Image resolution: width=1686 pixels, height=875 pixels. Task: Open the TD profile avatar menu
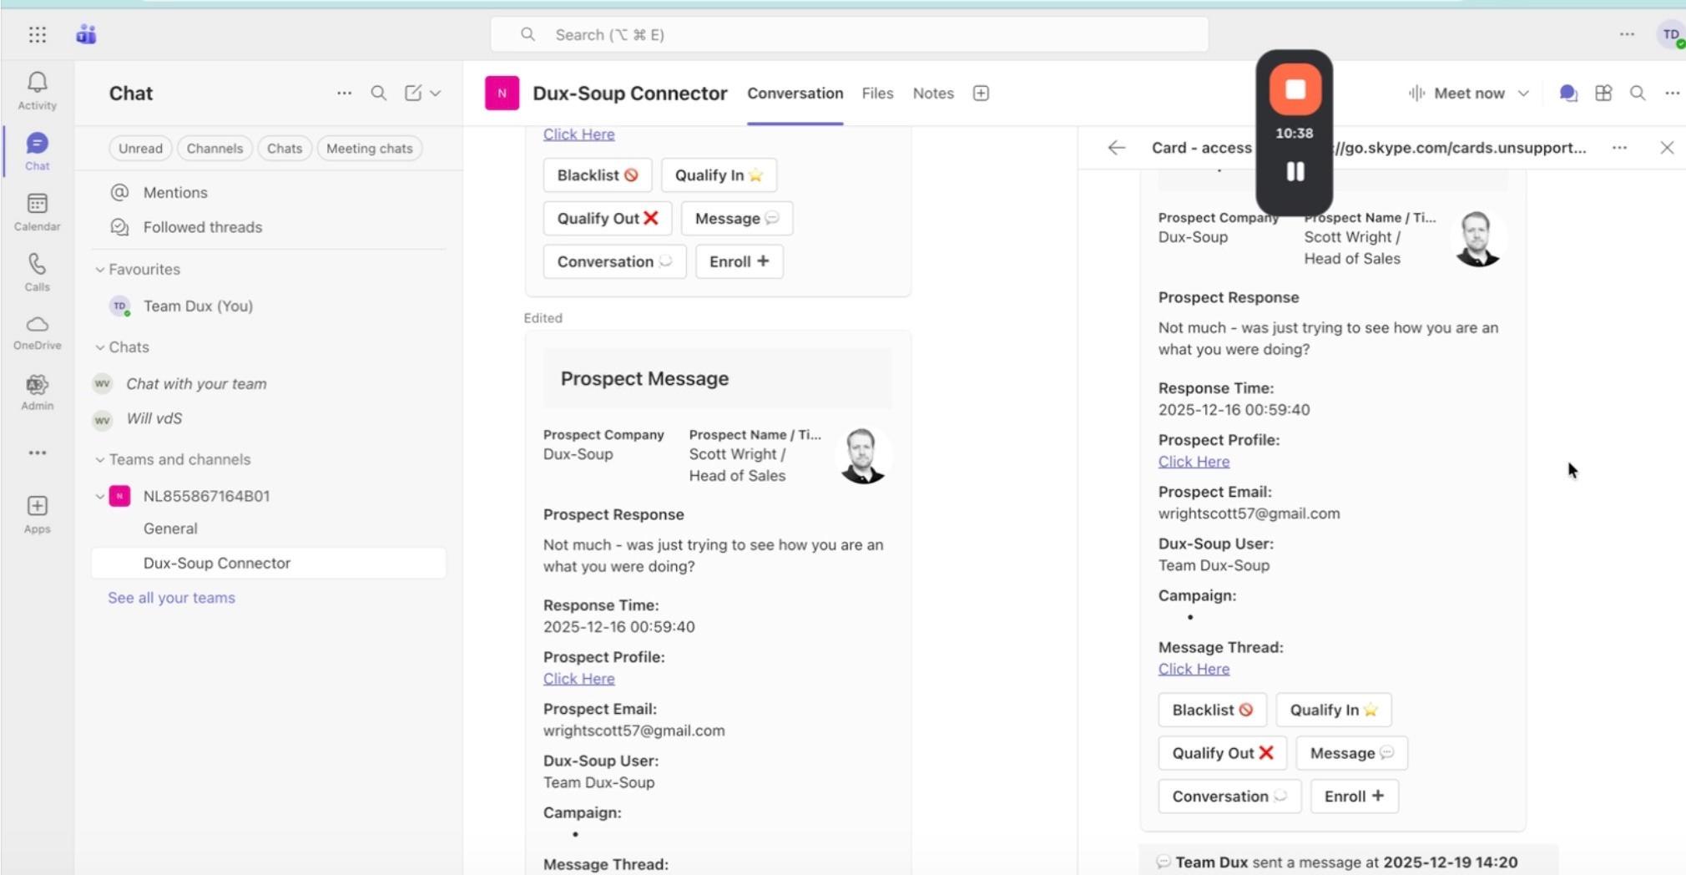coord(1670,34)
